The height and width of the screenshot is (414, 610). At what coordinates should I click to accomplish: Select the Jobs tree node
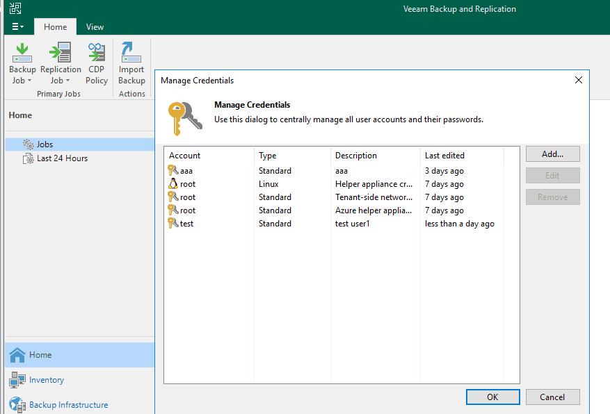[x=80, y=144]
